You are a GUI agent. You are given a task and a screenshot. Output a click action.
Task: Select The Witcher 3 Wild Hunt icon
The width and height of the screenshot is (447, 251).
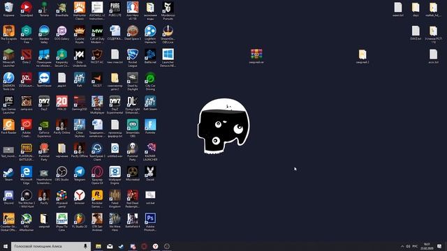pyautogui.click(x=27, y=199)
